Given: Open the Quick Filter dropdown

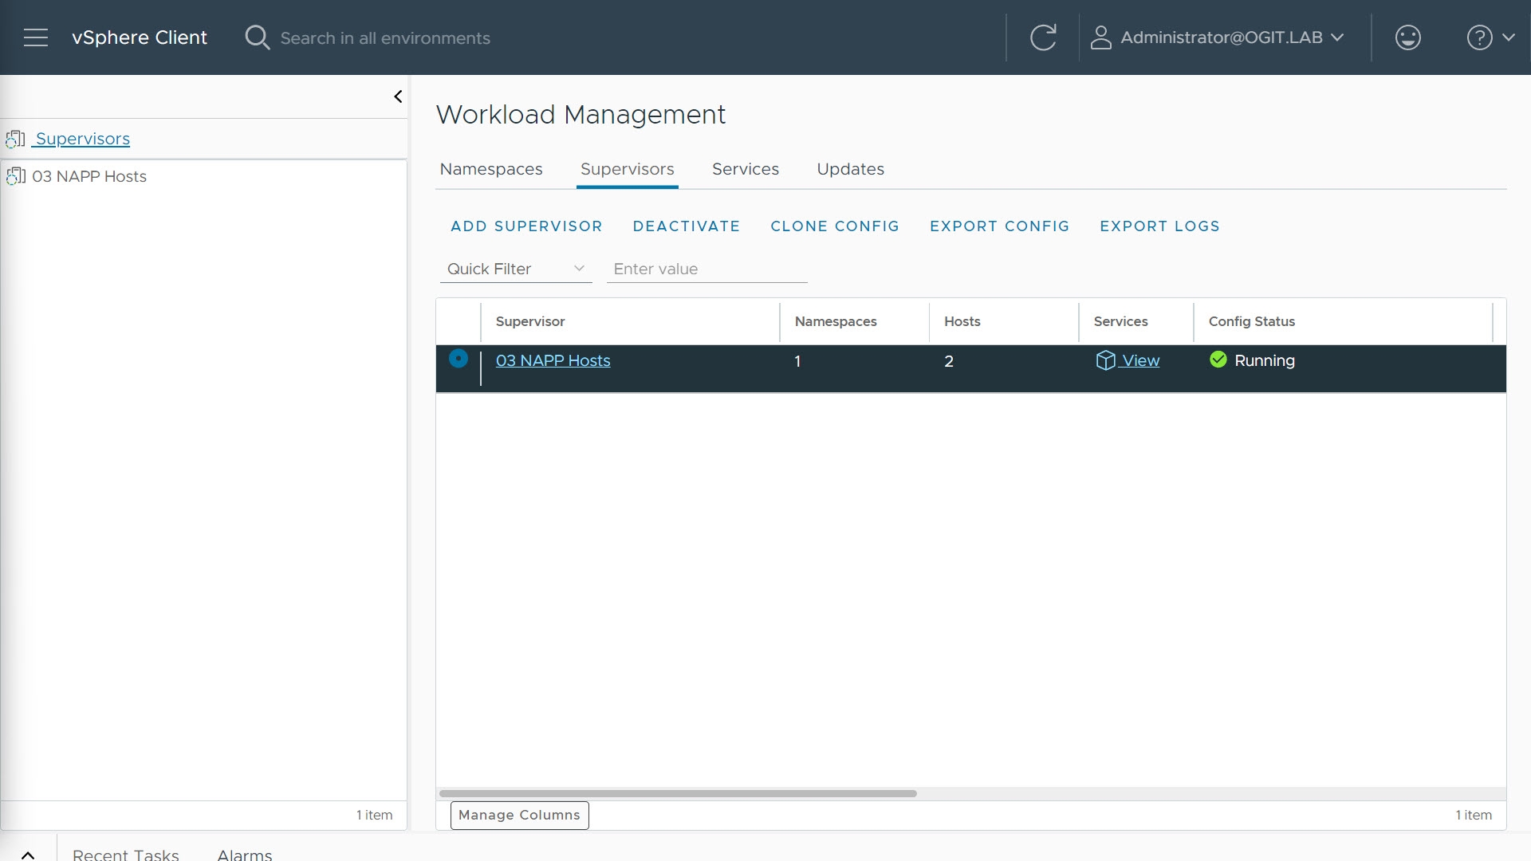Looking at the screenshot, I should [515, 269].
